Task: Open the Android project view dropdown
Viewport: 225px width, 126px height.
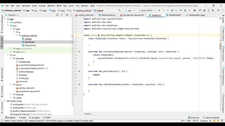Action: click(x=12, y=15)
